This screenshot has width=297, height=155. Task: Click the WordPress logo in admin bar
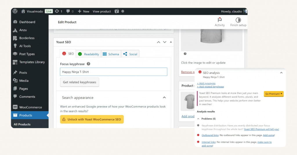coord(15,11)
